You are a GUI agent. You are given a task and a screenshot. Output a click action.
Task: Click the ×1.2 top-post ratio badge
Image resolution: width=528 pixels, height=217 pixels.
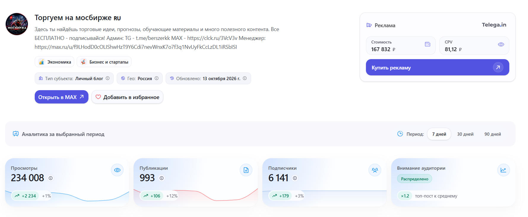pos(405,196)
